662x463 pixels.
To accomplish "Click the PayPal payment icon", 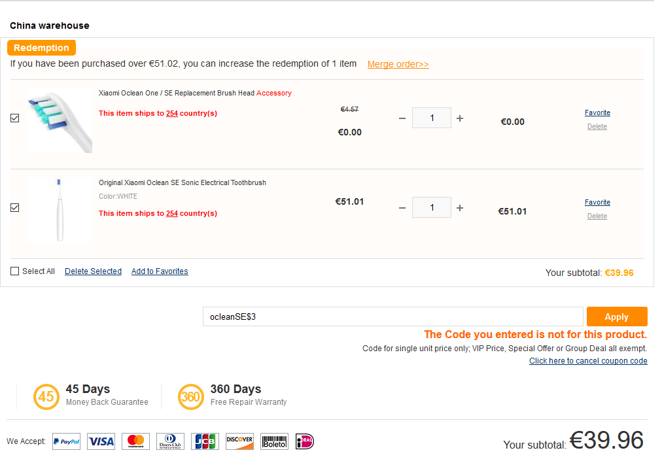I will (x=66, y=441).
